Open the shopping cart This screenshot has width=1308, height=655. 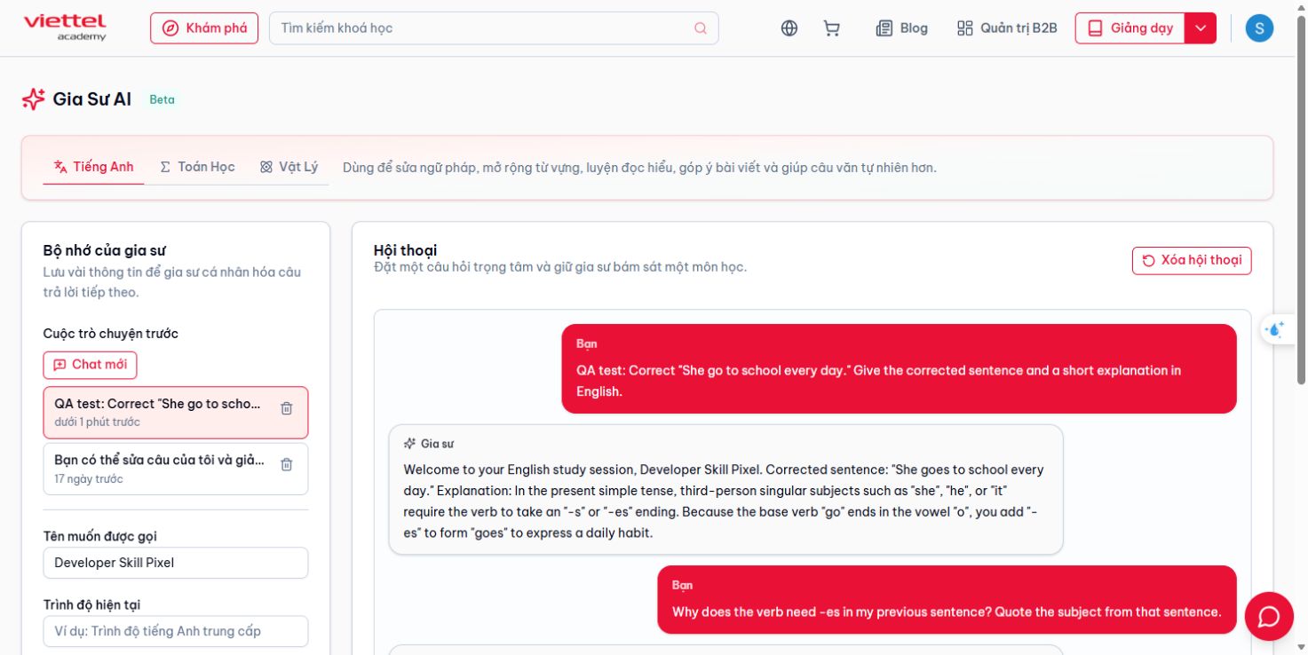832,28
